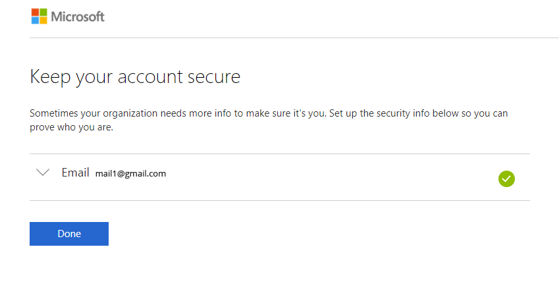559x305 pixels.
Task: Click the Microsoft wordmark text
Action: pyautogui.click(x=78, y=16)
